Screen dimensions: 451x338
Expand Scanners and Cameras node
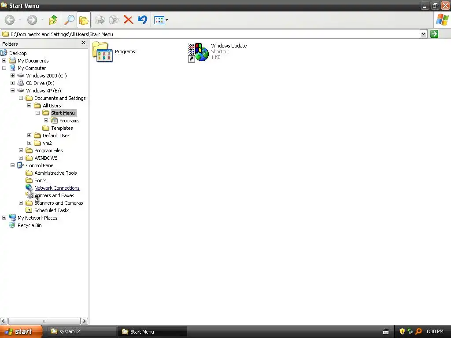[21, 202]
